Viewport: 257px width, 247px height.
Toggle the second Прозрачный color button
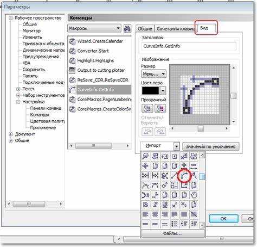pos(160,108)
